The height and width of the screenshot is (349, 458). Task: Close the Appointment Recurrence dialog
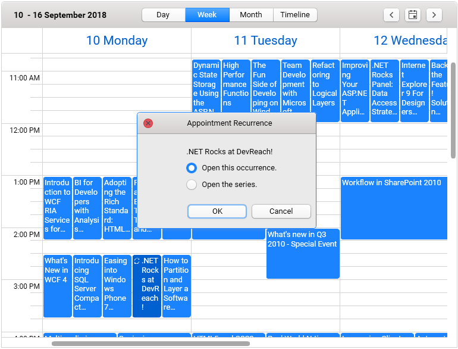tap(148, 123)
